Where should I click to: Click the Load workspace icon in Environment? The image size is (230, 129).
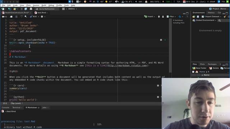[x=194, y=17]
